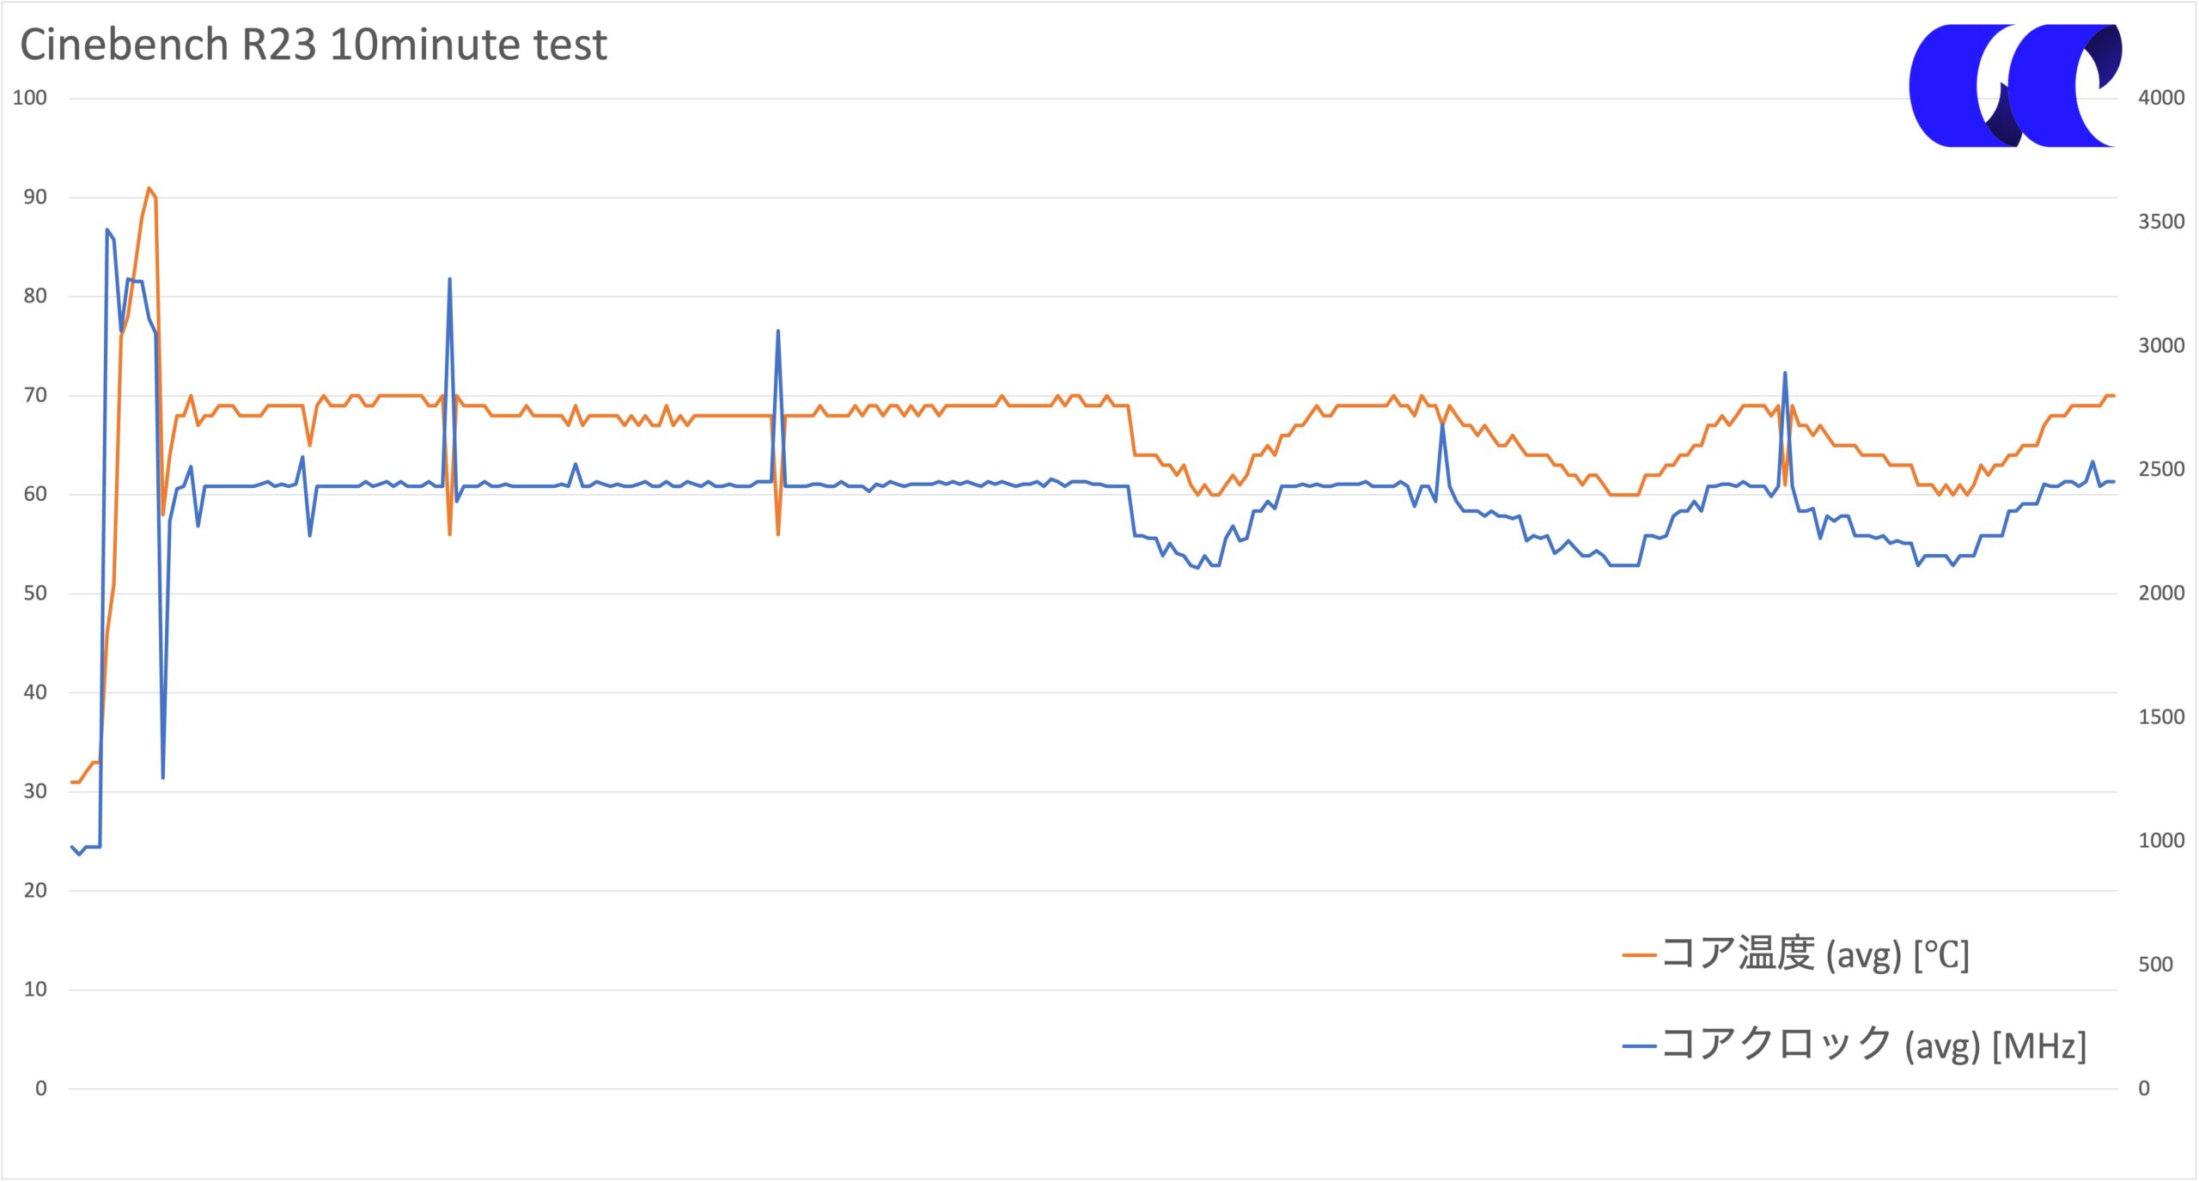Click the right axis label 1500
The width and height of the screenshot is (2199, 1182).
[2161, 717]
